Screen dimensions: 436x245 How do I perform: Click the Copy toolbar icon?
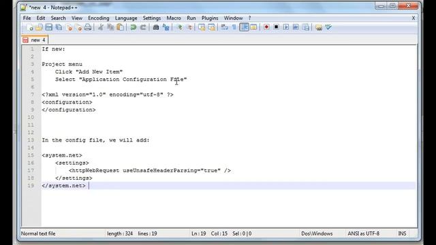pyautogui.click(x=110, y=27)
